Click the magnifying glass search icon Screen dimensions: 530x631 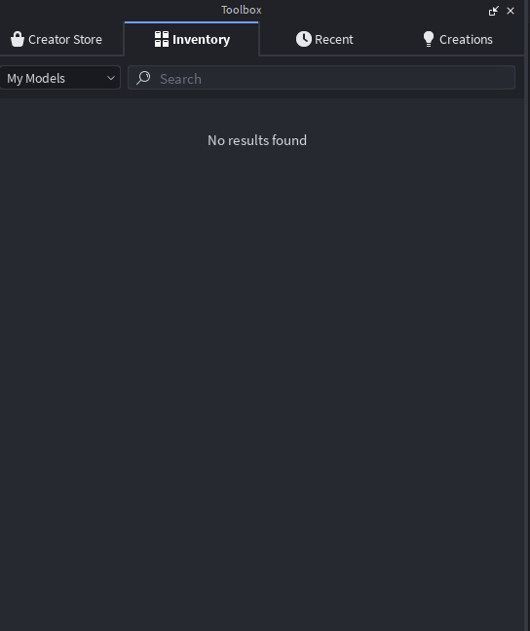coord(143,78)
